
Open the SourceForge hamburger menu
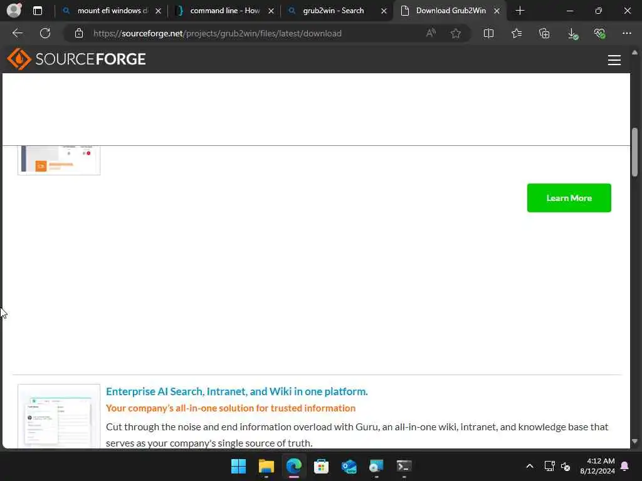point(614,60)
